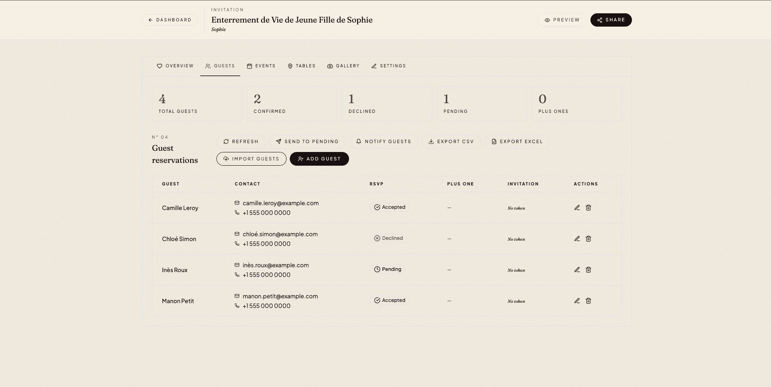Select guest name Camille Leroy

click(180, 208)
